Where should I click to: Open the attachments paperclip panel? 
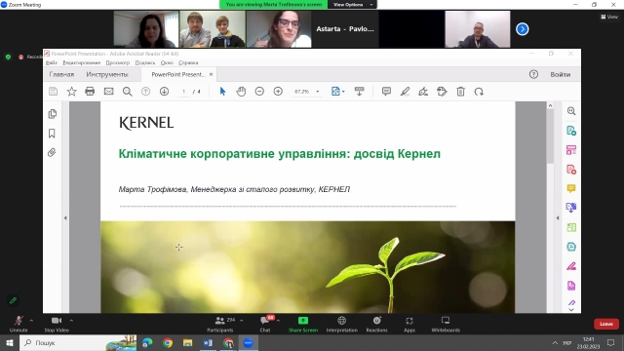point(52,152)
